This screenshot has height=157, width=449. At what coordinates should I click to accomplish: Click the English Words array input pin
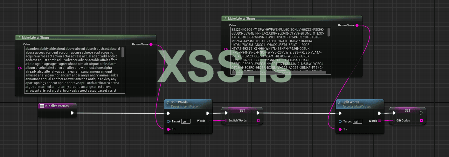pos(226,121)
